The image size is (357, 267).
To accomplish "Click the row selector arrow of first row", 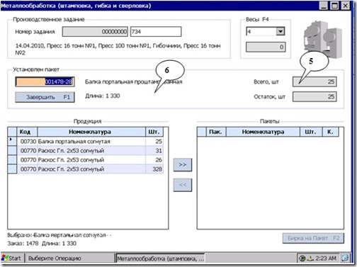I will (12, 141).
